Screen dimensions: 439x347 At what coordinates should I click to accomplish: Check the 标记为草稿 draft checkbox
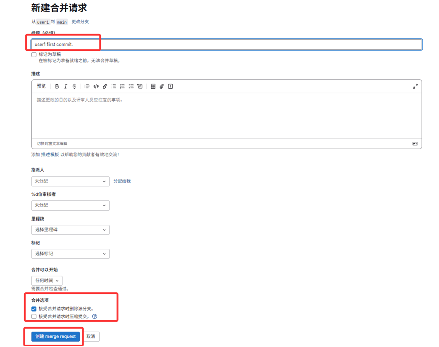(x=34, y=54)
